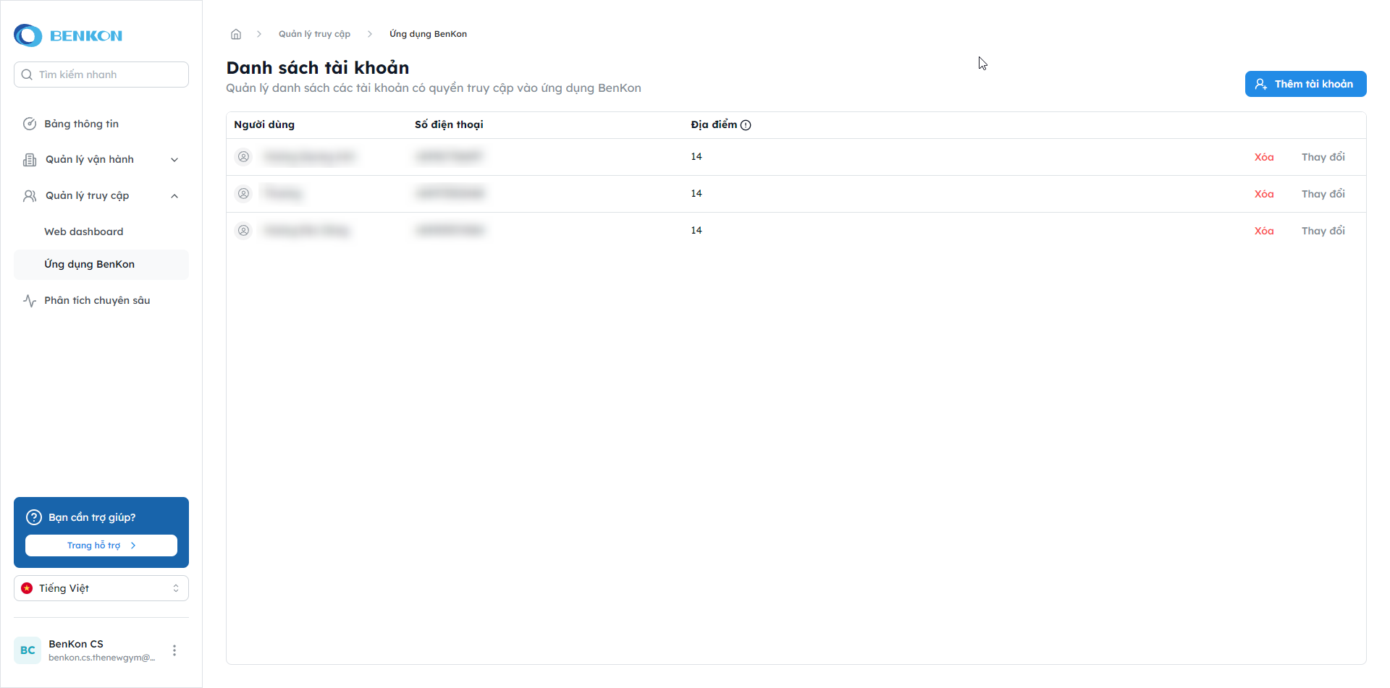Focus the Tìm kiếm nhanh search field

[101, 75]
